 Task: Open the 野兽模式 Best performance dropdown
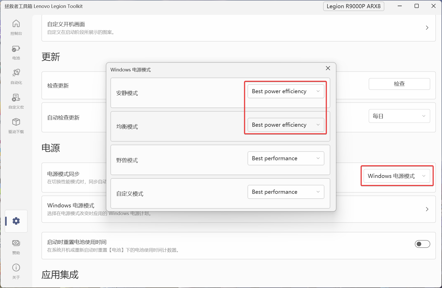pyautogui.click(x=286, y=158)
